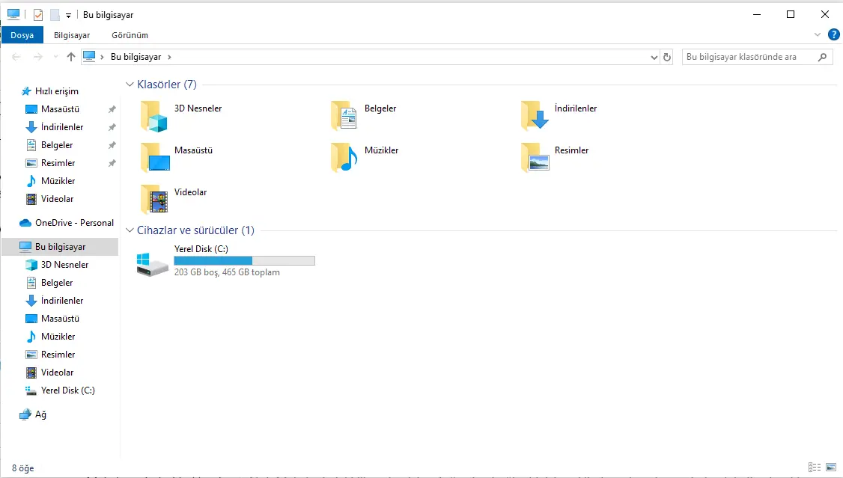
Task: Click the system icon in title bar
Action: pyautogui.click(x=13, y=14)
